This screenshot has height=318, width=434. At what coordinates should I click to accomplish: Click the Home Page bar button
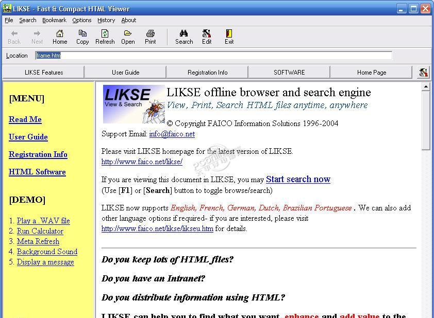(372, 73)
